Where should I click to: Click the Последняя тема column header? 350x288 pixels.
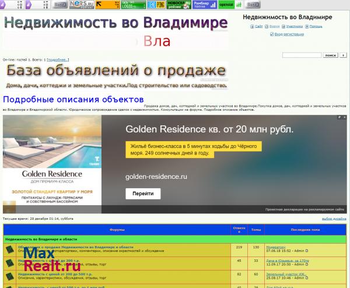coord(305,230)
